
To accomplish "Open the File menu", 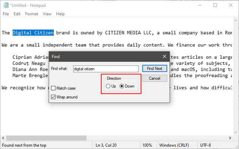I will point(6,14).
